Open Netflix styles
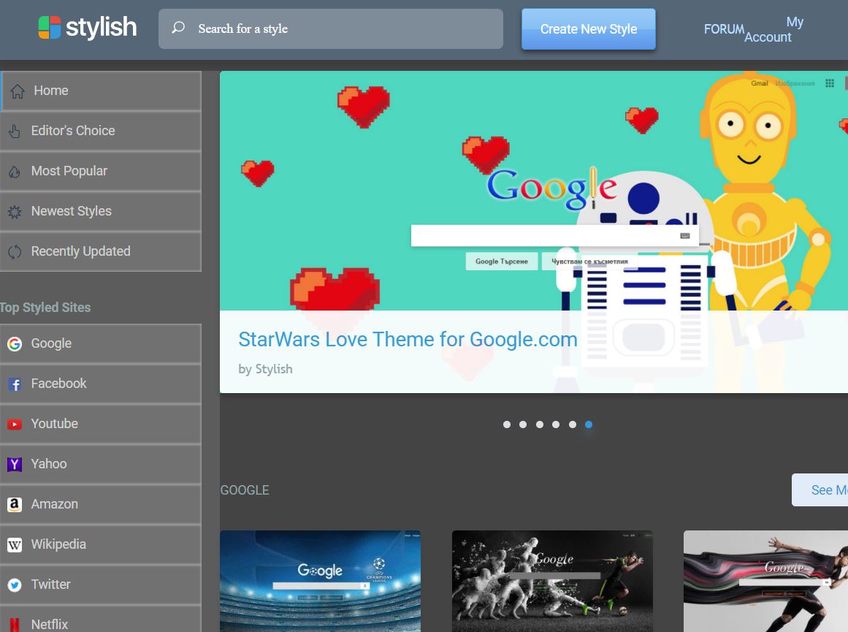The height and width of the screenshot is (632, 848). 101,619
